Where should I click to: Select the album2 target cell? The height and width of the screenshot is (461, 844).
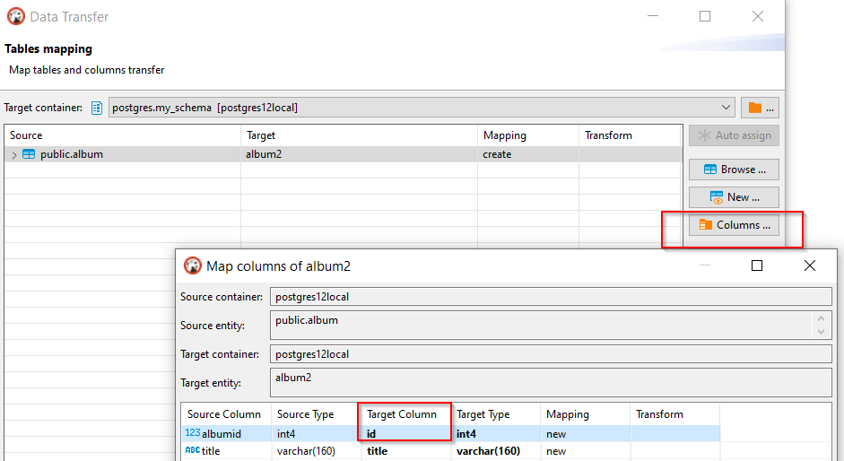click(x=359, y=154)
